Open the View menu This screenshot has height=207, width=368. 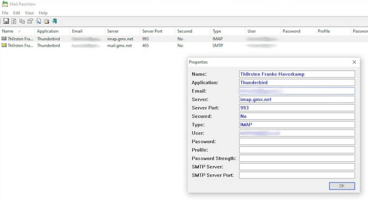click(x=29, y=13)
